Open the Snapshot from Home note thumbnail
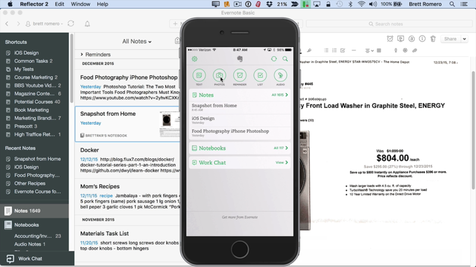 pos(169,124)
